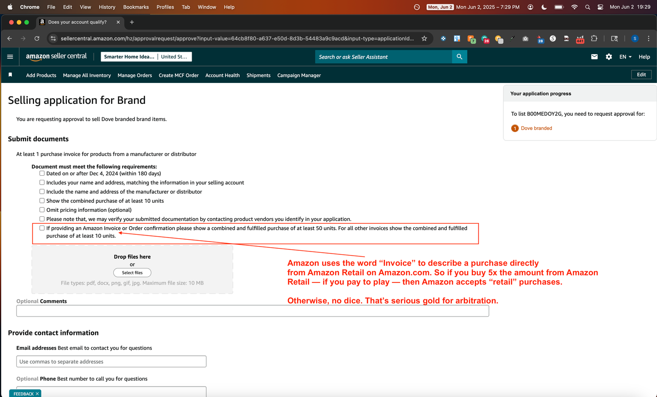Screen dimensions: 657x397
Task: Open the Seller Central settings gear
Action: click(609, 57)
